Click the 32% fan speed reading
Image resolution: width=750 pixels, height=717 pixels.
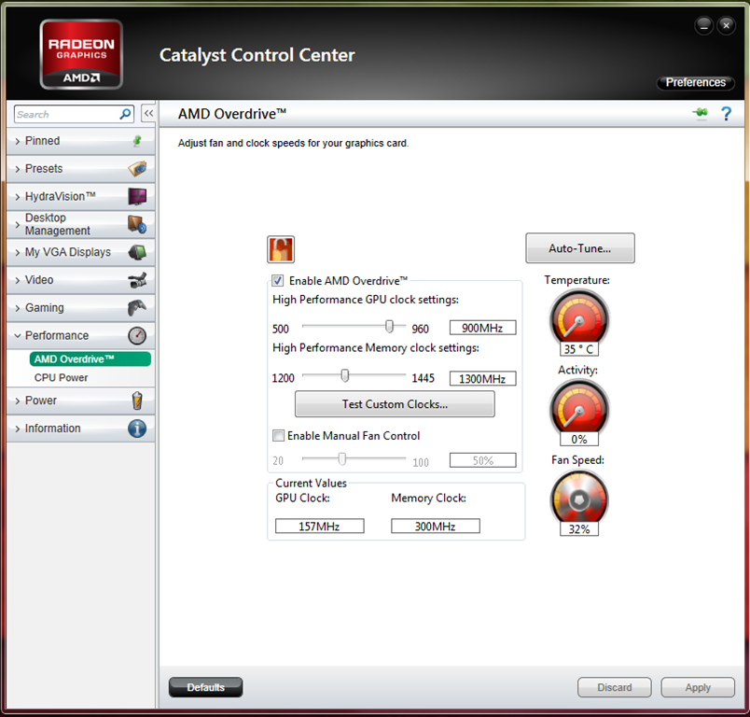578,529
